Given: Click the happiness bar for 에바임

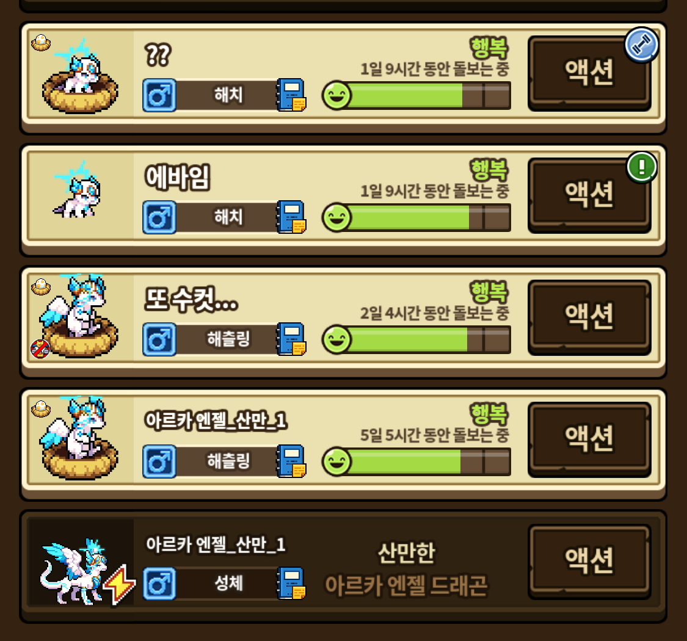Looking at the screenshot, I should pyautogui.click(x=416, y=217).
